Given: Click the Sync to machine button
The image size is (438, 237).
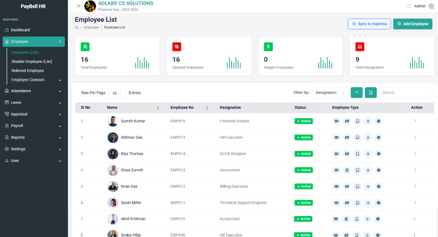Looking at the screenshot, I should [x=369, y=24].
